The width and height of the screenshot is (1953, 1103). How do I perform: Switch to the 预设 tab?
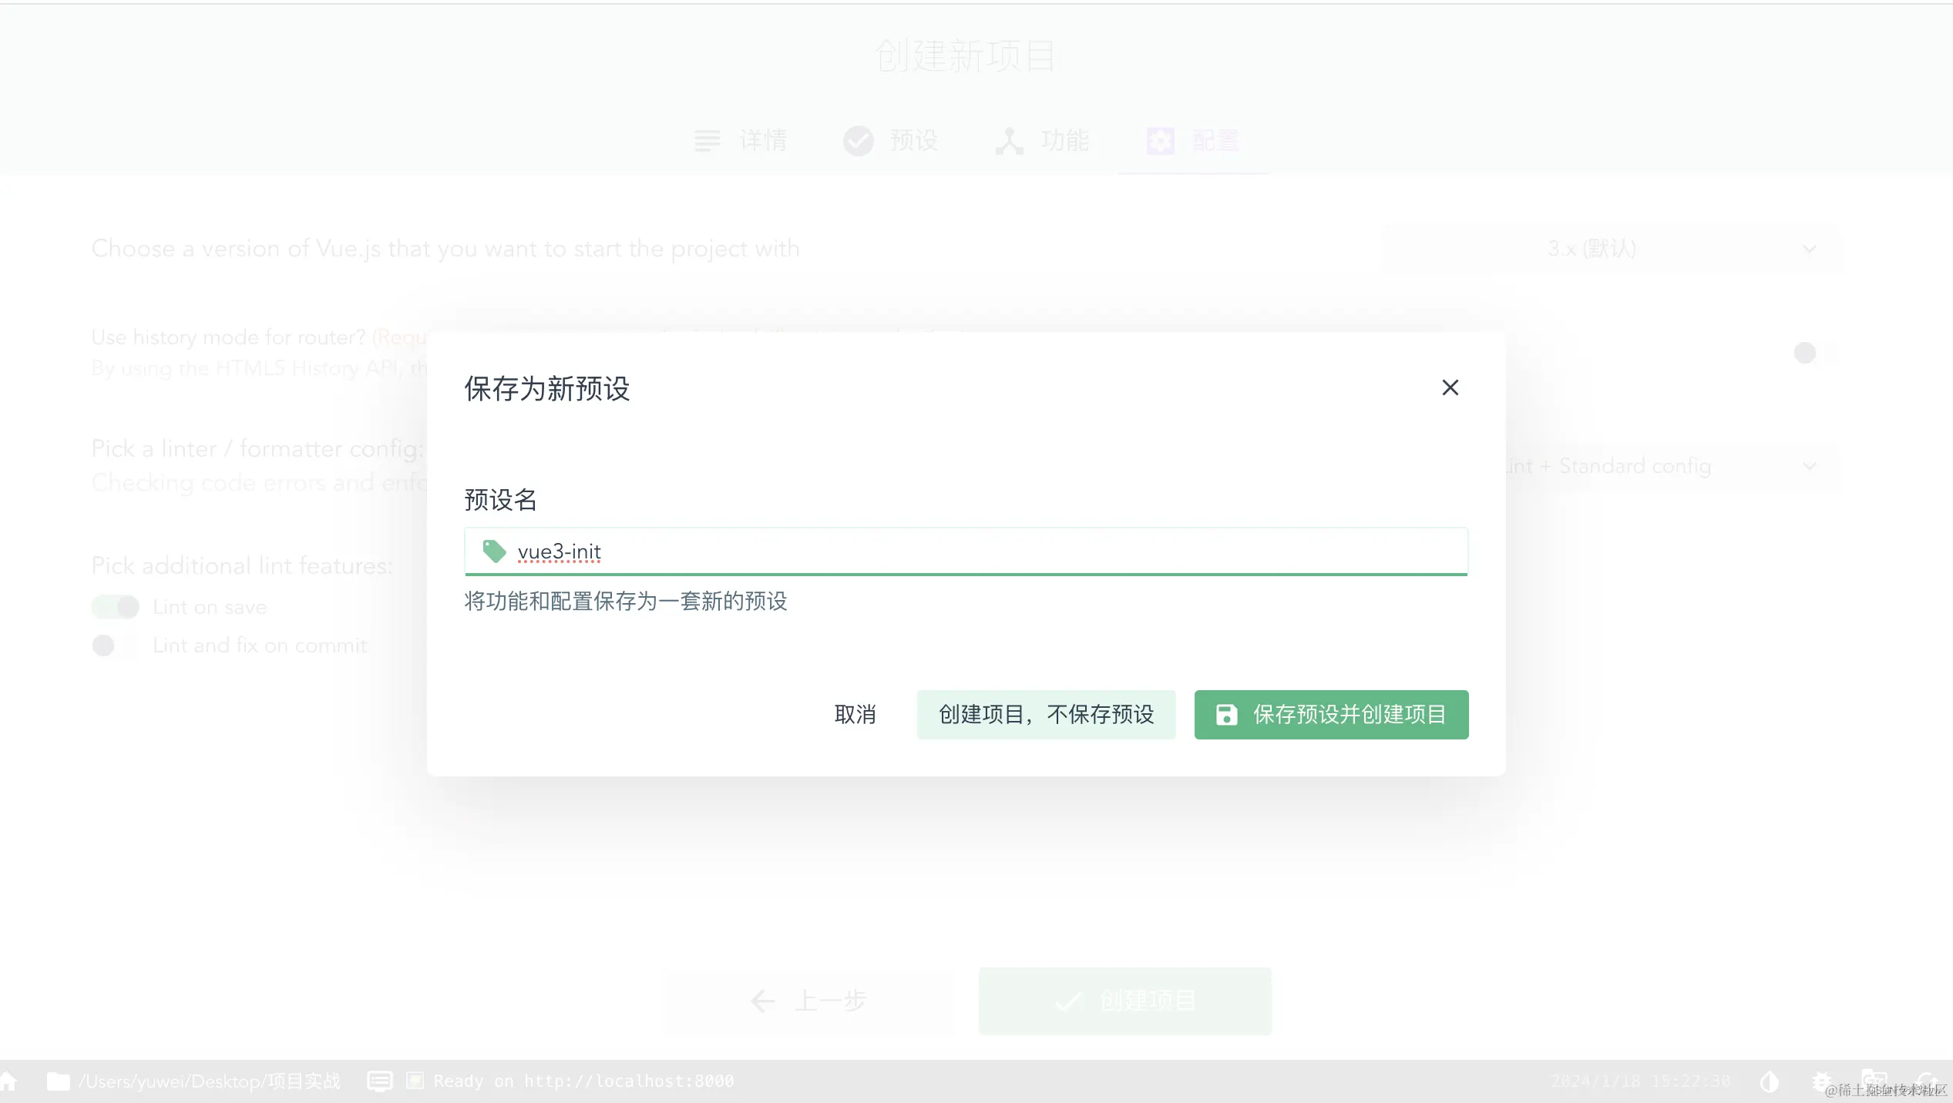(x=891, y=140)
